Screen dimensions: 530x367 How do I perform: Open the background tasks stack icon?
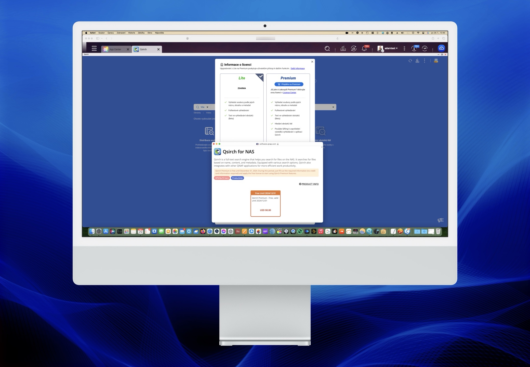(343, 48)
